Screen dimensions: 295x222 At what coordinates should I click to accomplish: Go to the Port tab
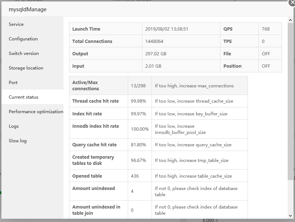(13, 83)
